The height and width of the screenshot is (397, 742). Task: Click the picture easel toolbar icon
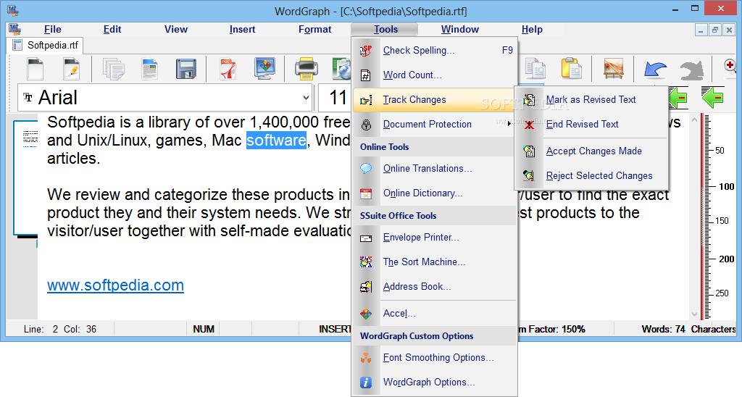click(613, 69)
